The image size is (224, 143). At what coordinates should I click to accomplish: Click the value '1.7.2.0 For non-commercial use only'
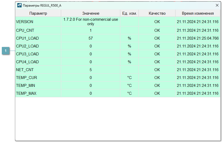(90, 22)
